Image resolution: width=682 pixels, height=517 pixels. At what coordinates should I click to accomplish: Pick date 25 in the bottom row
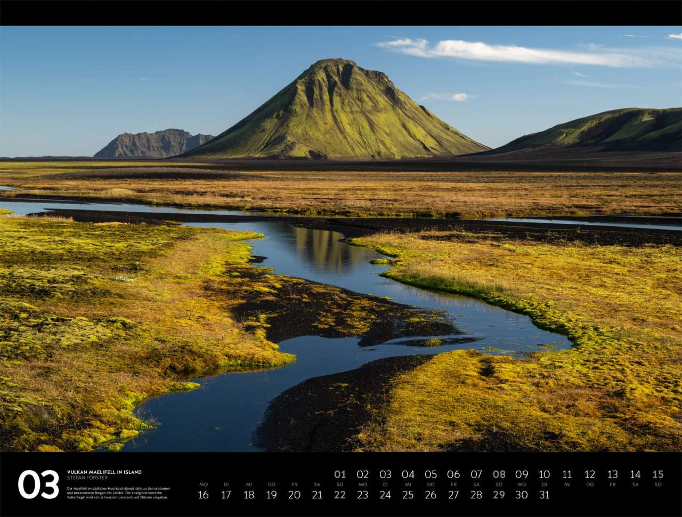[x=408, y=495]
